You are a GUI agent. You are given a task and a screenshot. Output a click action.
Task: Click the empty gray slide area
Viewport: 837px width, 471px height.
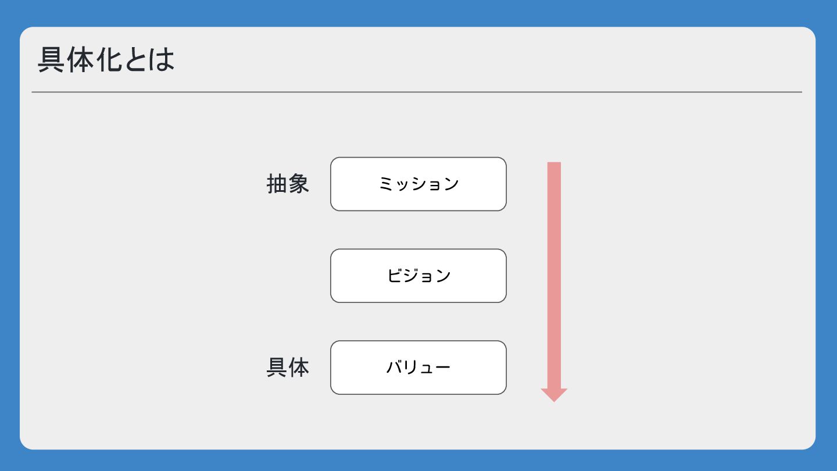[x=686, y=273]
